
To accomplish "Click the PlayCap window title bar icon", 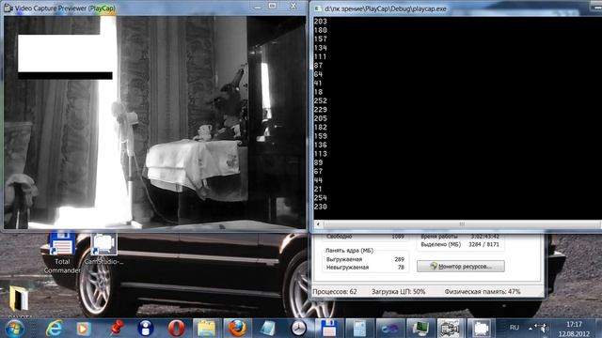I will [x=8, y=8].
